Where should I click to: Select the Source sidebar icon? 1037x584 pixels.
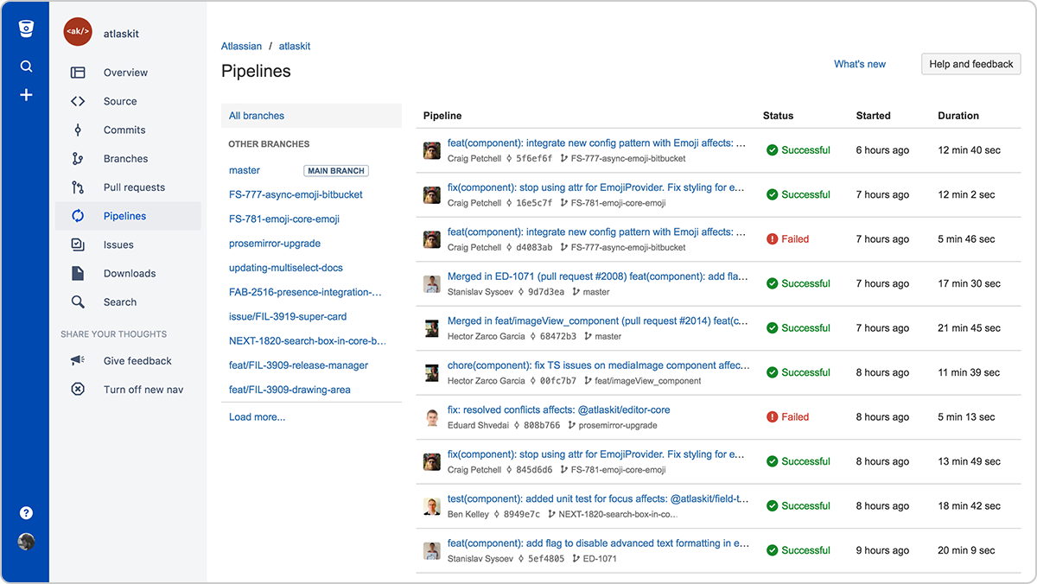point(76,100)
